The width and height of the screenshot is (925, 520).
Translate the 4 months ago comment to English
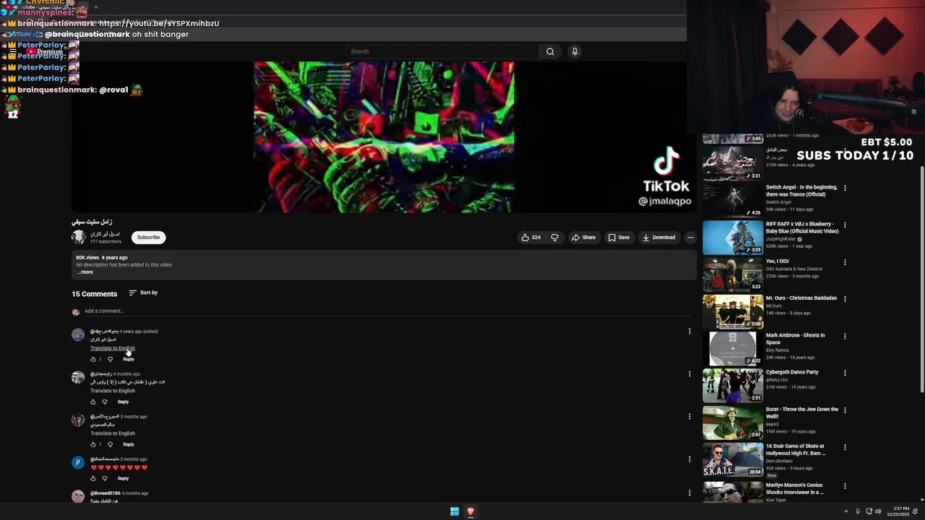pos(113,391)
